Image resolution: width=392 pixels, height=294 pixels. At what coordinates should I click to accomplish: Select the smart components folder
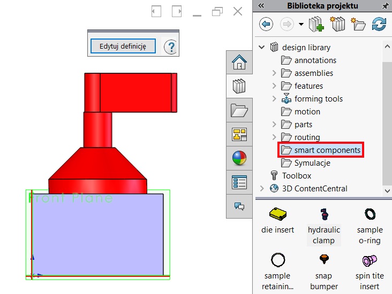click(x=327, y=150)
